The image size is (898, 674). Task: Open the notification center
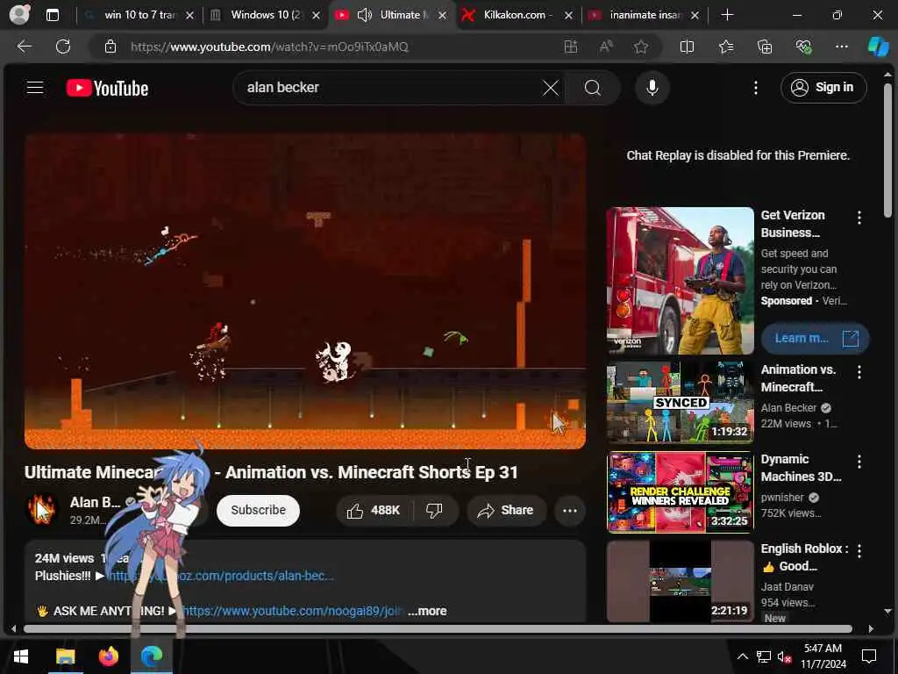(x=869, y=656)
